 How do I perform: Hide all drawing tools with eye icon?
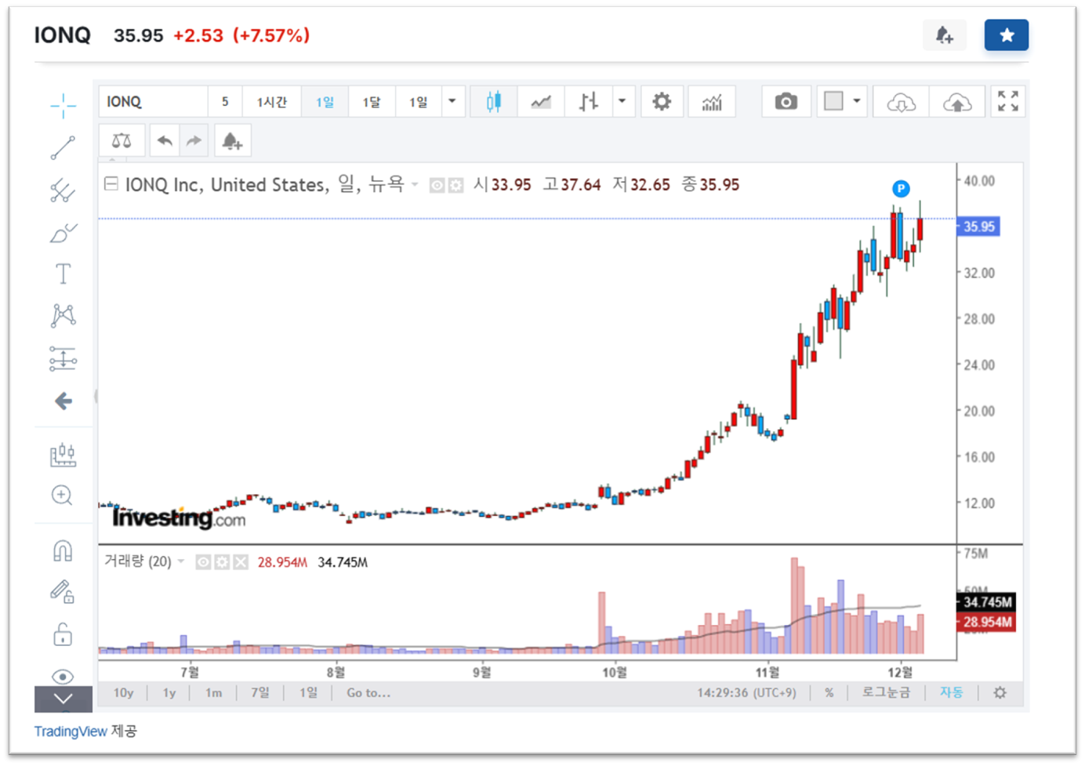[63, 676]
